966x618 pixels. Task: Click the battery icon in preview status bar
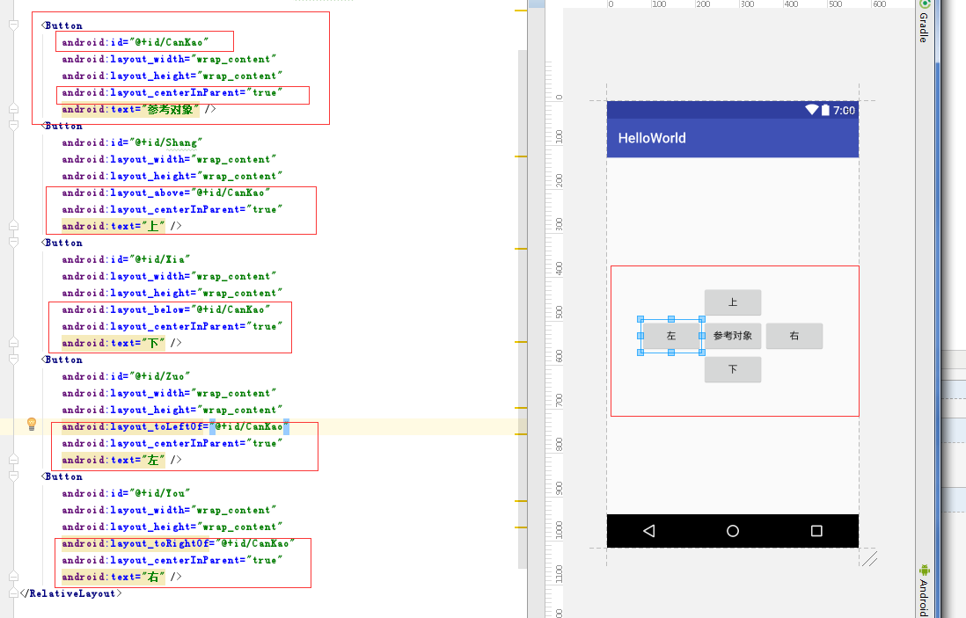(825, 110)
